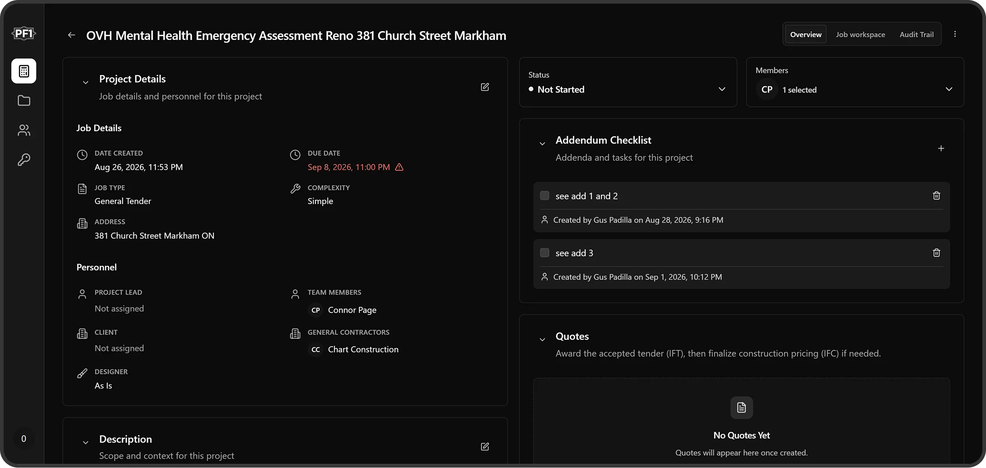Click the CP avatar next to Connor Page
Screen dimensions: 986x468
[x=316, y=310]
